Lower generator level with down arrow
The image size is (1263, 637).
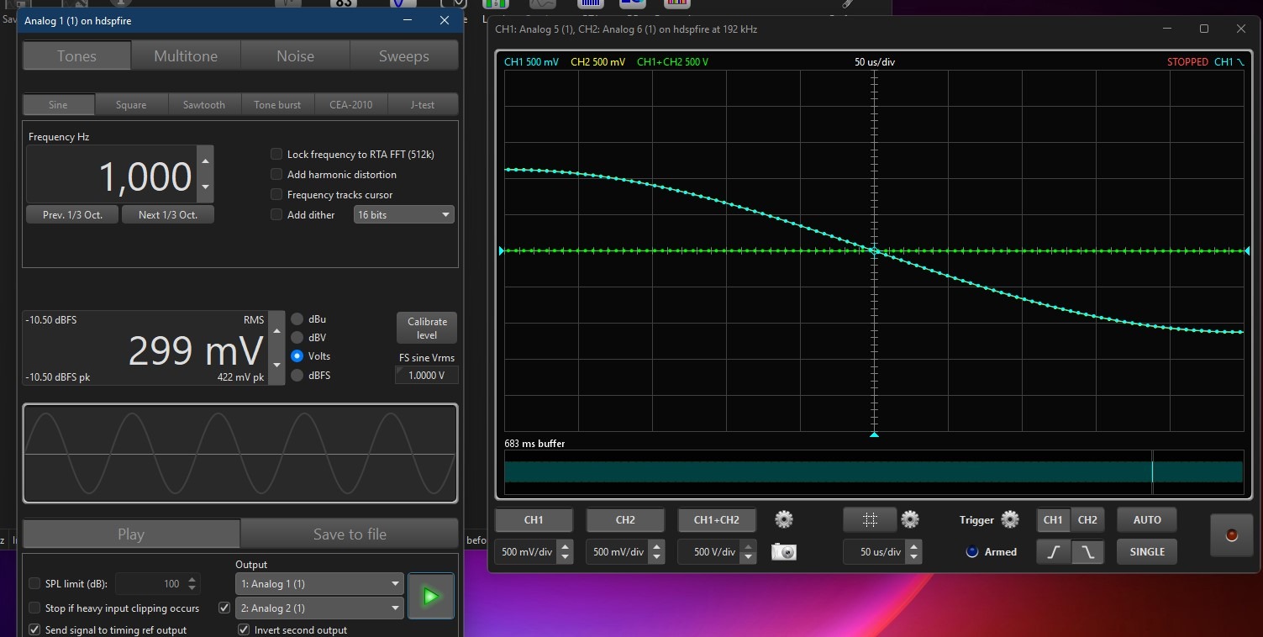click(x=277, y=366)
